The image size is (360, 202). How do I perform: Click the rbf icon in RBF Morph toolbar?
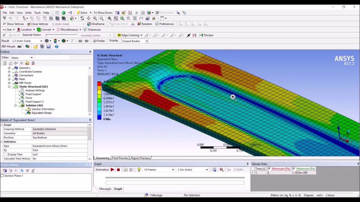point(19,47)
